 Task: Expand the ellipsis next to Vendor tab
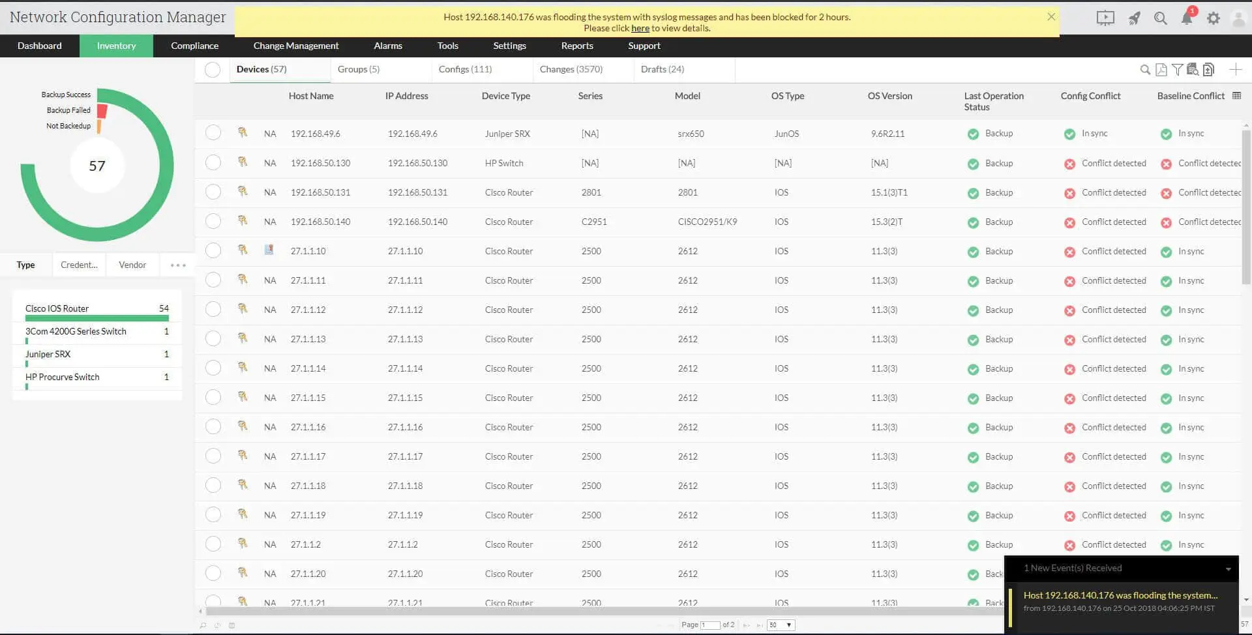177,265
